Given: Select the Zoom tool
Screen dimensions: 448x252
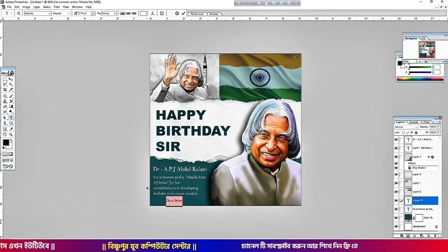Looking at the screenshot, I should 11,134.
